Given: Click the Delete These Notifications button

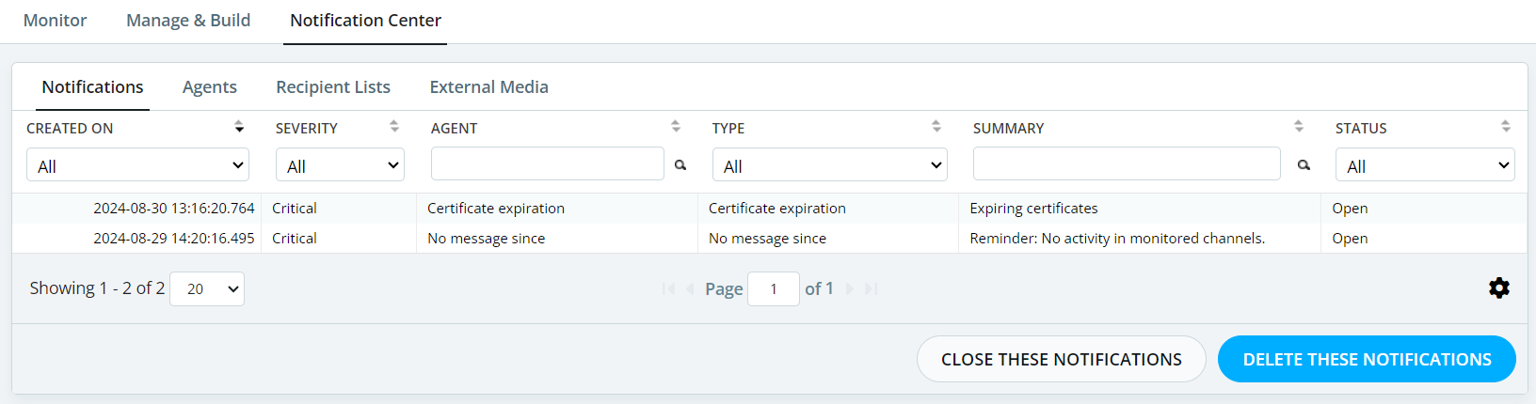Looking at the screenshot, I should (x=1367, y=359).
